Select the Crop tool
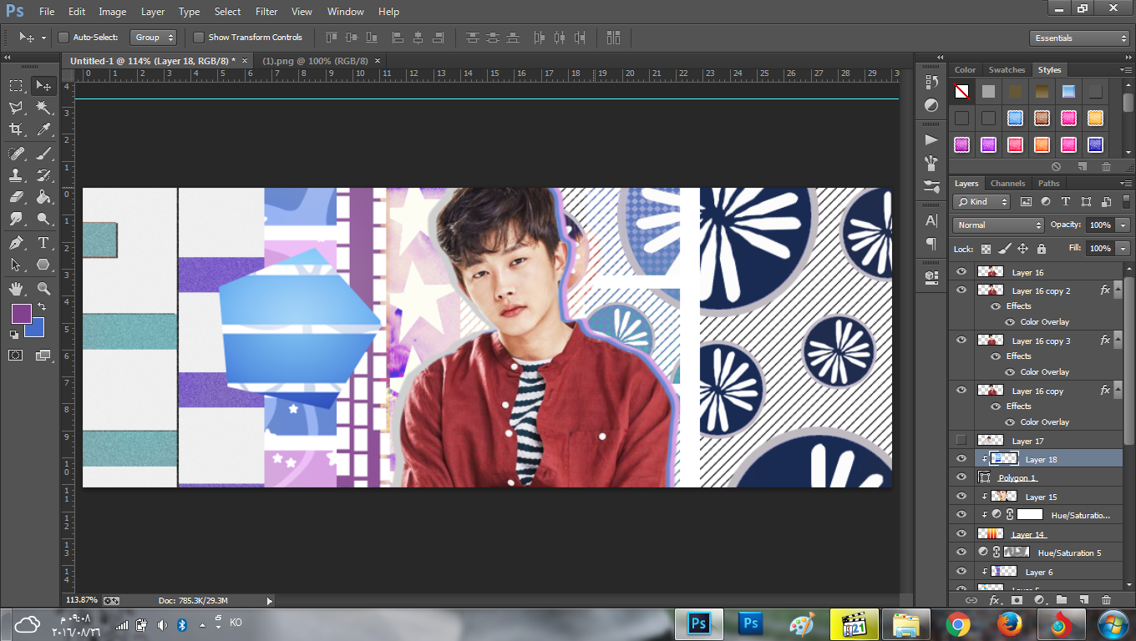The height and width of the screenshot is (641, 1136). click(16, 129)
